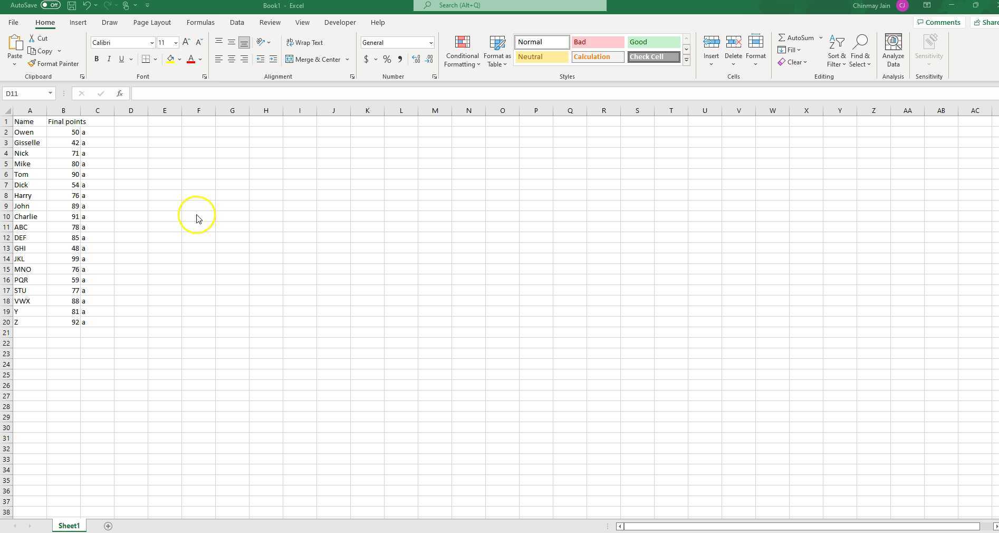999x533 pixels.
Task: Expand the cell Styles gallery
Action: (x=686, y=60)
